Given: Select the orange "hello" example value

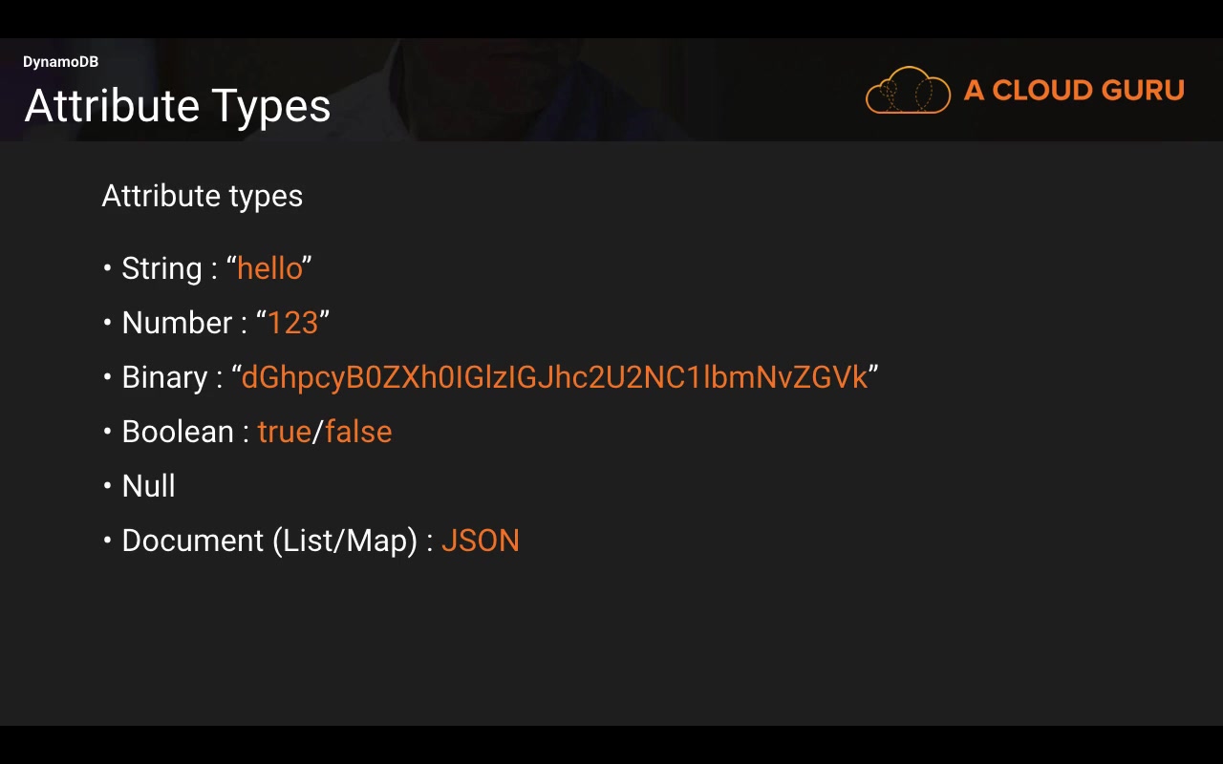Looking at the screenshot, I should pyautogui.click(x=269, y=268).
